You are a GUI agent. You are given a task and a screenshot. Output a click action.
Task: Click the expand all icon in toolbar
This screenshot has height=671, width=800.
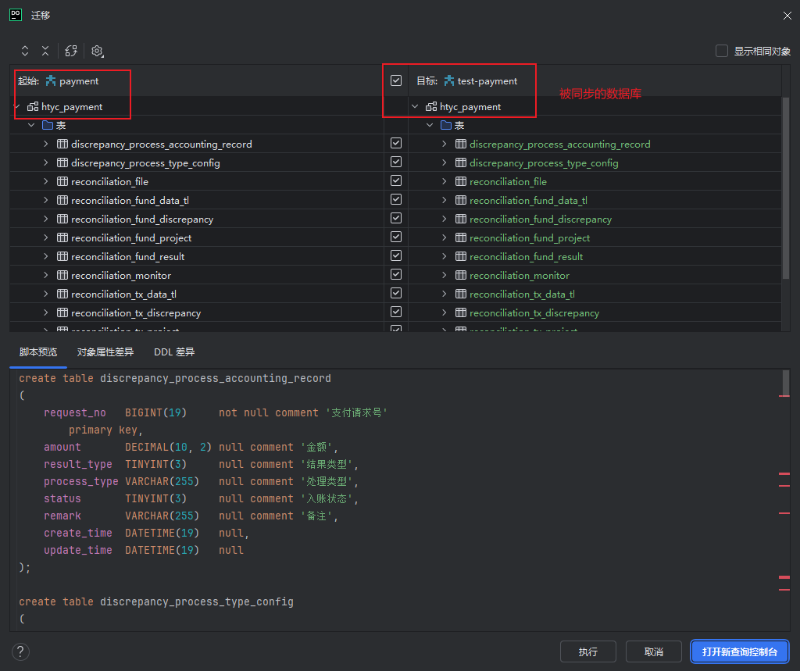coord(25,51)
